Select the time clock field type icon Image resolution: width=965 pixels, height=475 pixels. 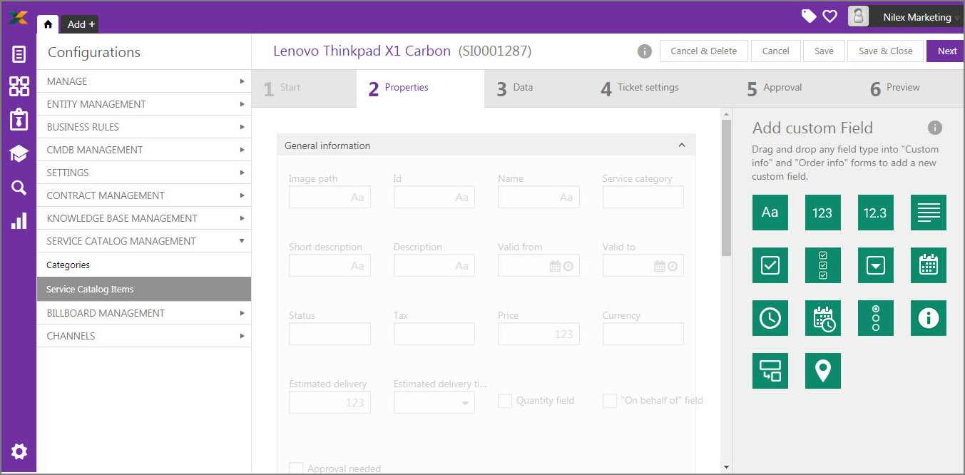point(770,318)
